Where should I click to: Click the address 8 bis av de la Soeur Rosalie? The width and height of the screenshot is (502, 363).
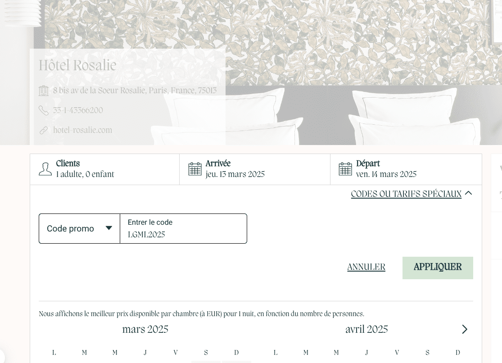point(135,91)
